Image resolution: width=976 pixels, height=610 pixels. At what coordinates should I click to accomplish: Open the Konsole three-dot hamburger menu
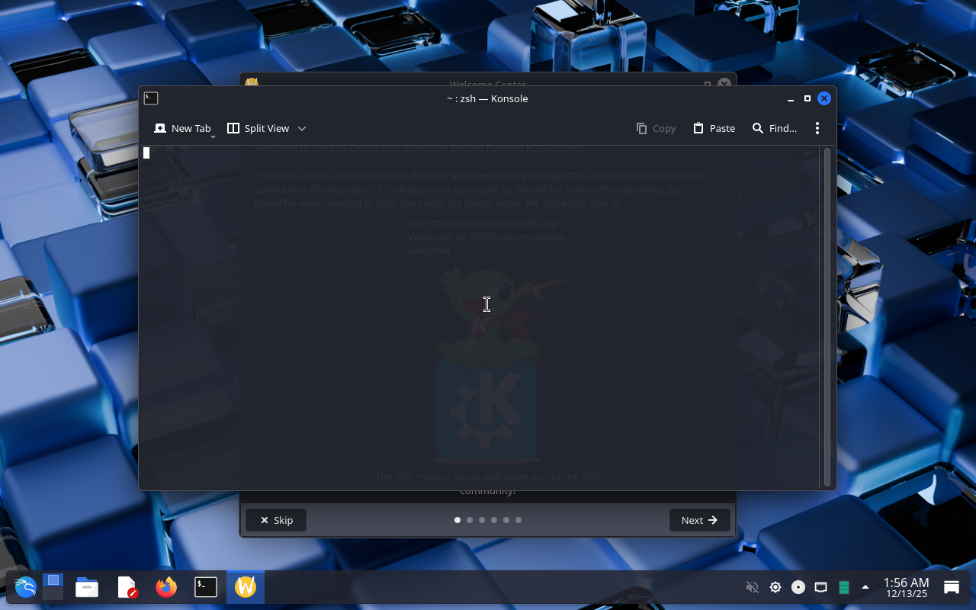click(x=817, y=128)
